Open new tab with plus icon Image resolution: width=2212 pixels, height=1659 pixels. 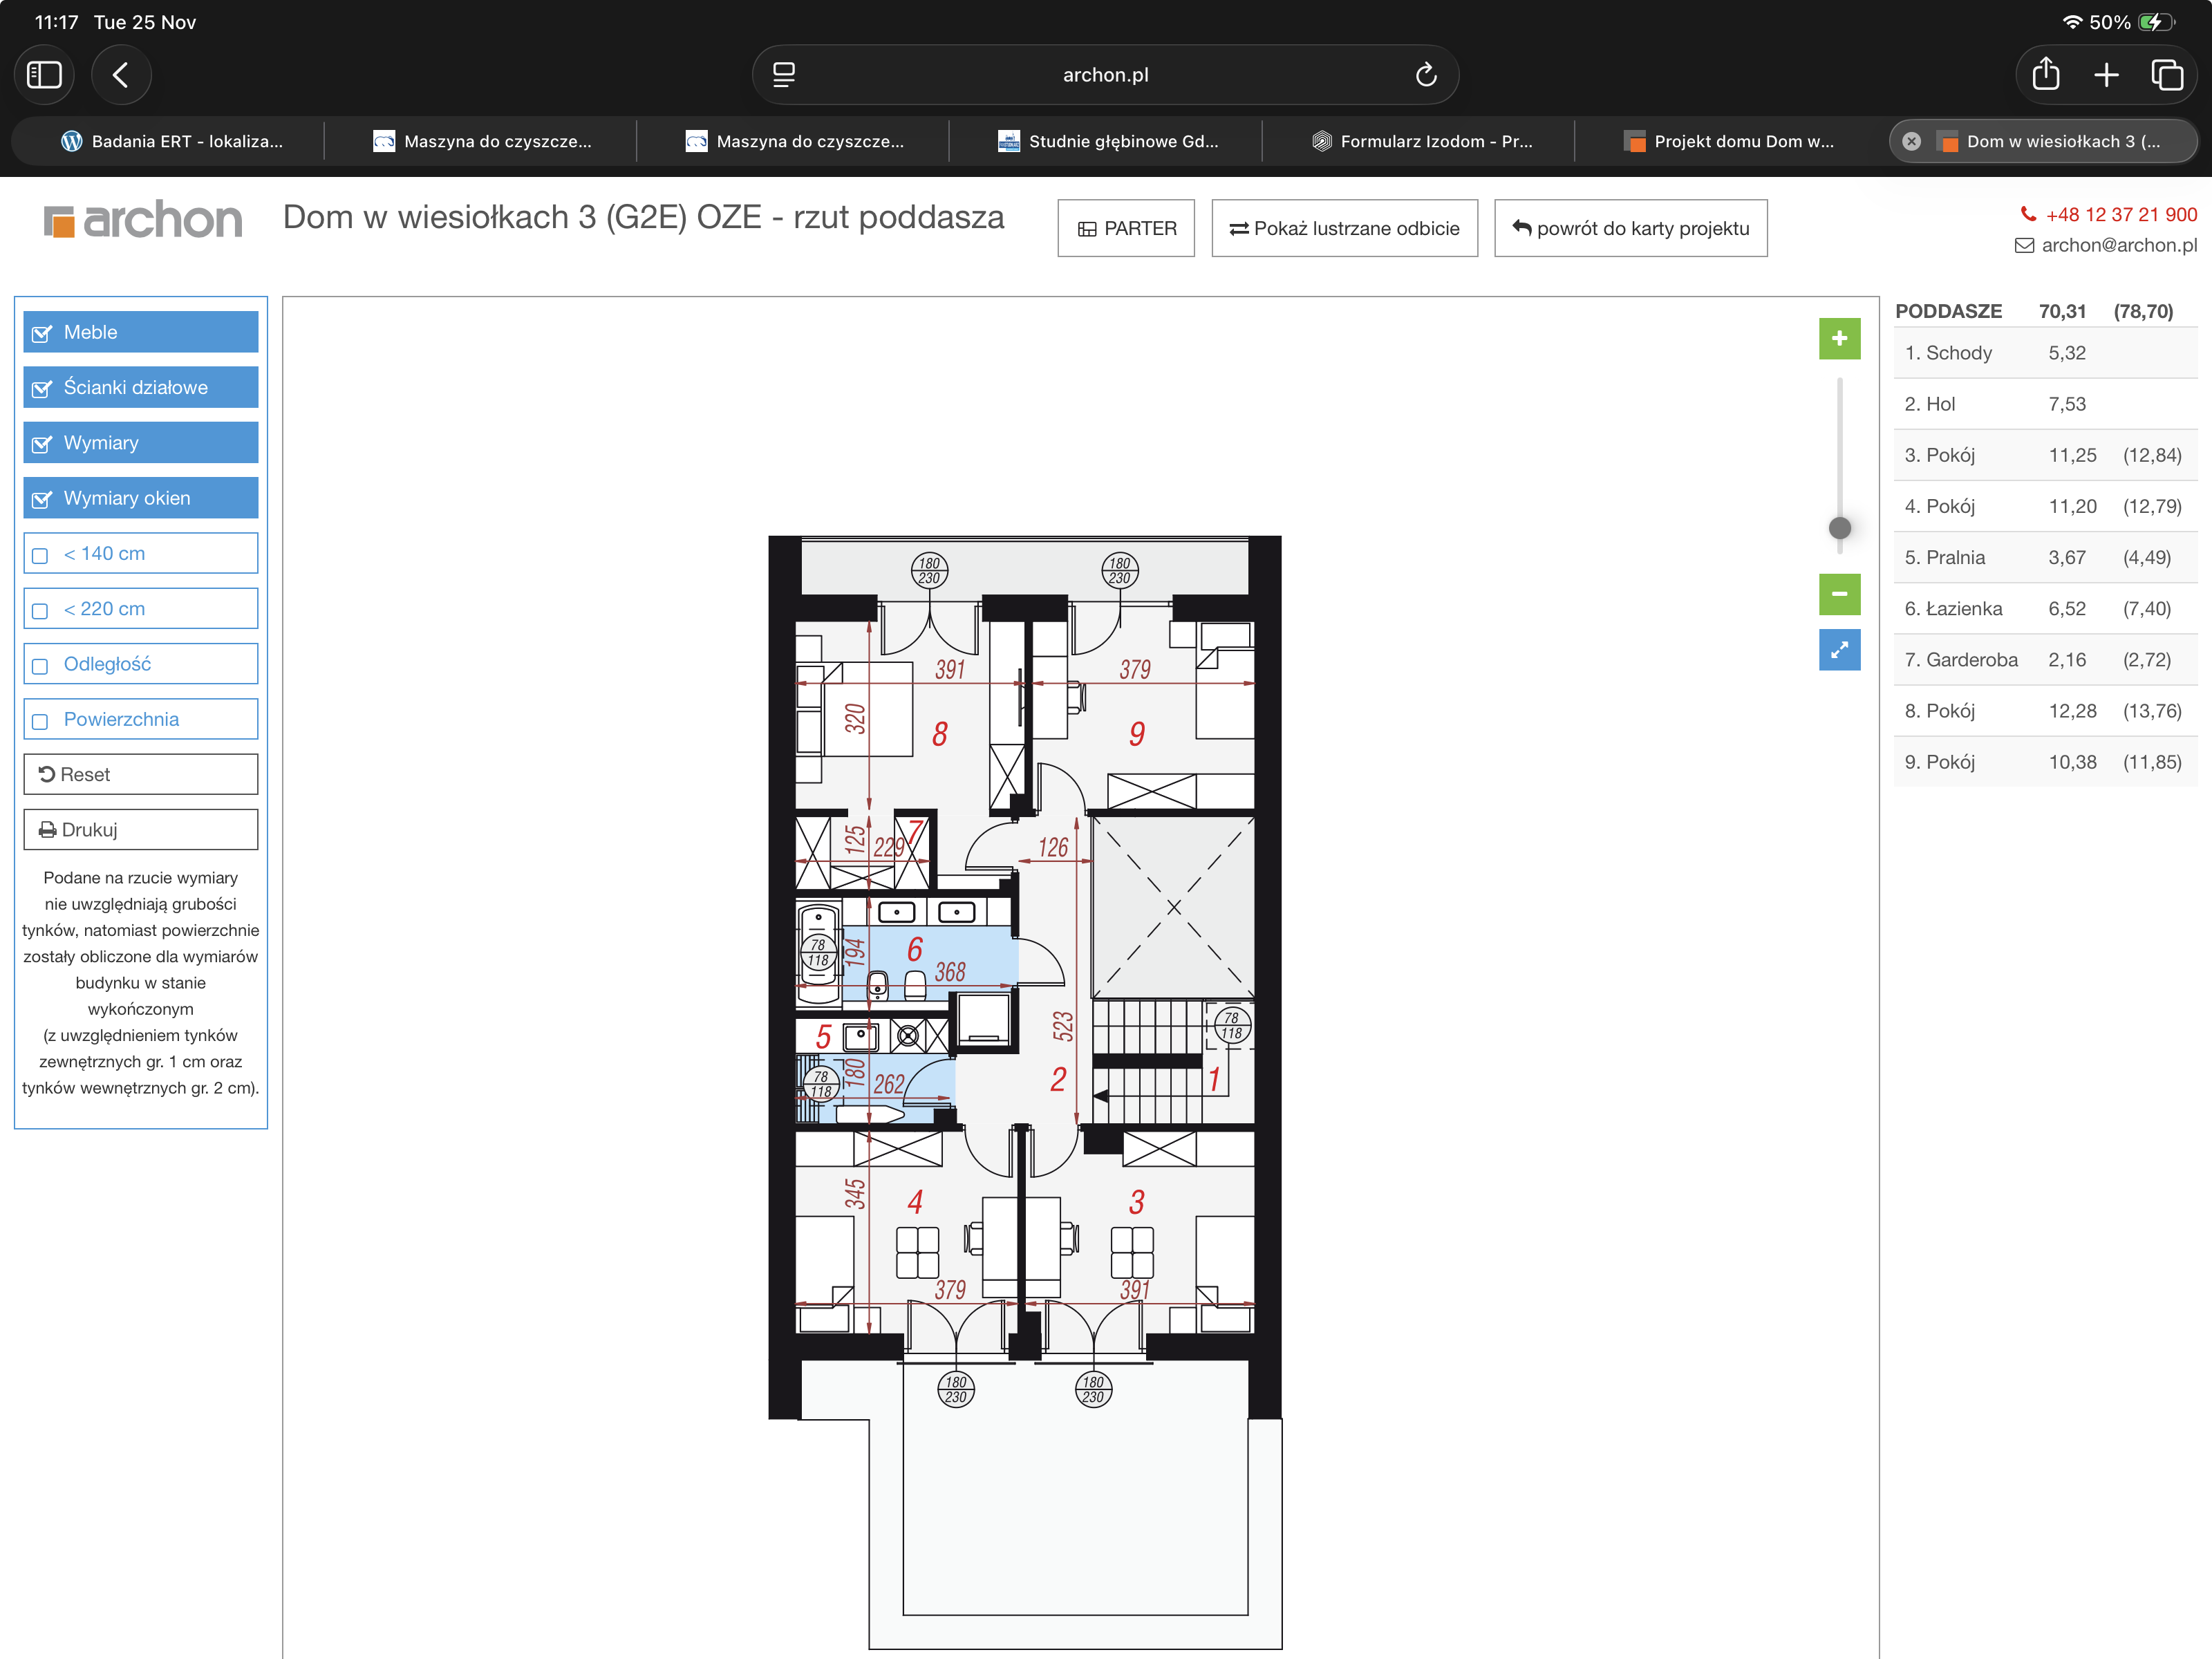2106,75
